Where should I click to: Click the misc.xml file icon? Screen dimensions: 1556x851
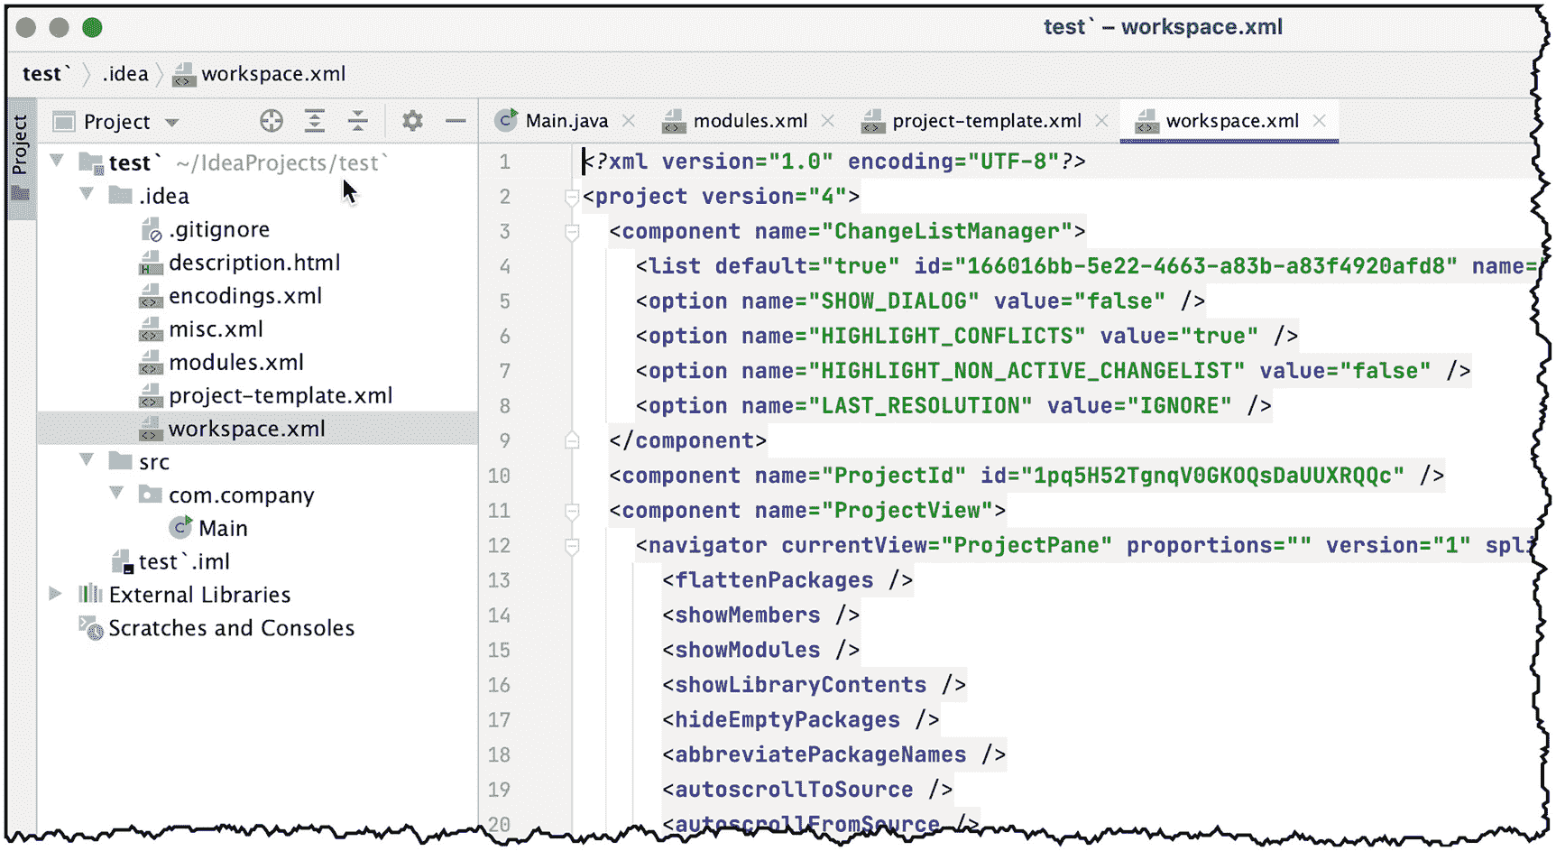150,330
